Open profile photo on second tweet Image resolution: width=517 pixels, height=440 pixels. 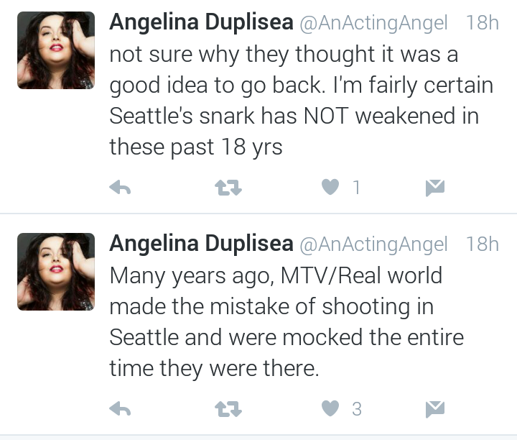pyautogui.click(x=56, y=272)
